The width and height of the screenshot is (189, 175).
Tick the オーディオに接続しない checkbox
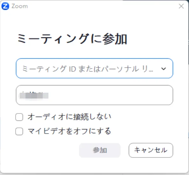19,117
